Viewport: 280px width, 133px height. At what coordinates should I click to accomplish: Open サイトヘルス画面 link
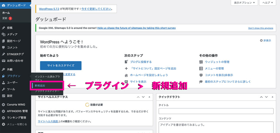pyautogui.click(x=48, y=122)
